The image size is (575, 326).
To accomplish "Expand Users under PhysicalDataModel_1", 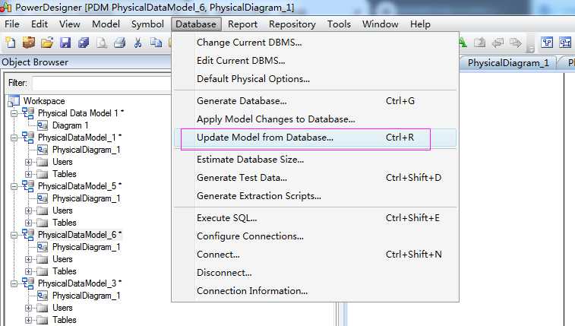I will point(29,162).
